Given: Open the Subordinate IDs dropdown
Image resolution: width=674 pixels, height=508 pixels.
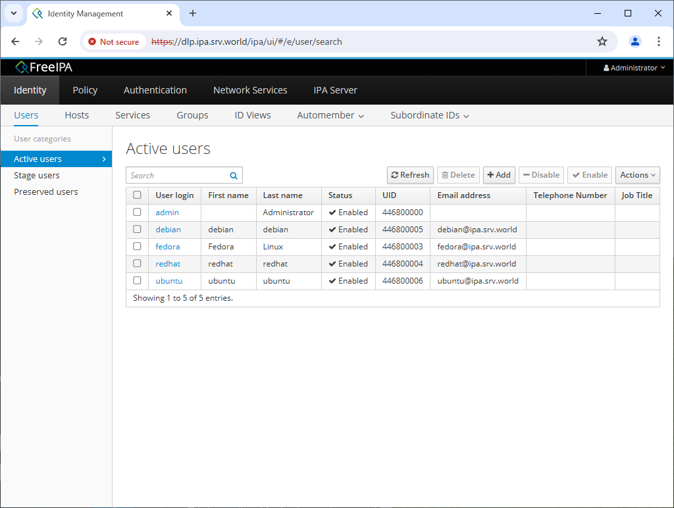Looking at the screenshot, I should coord(428,114).
